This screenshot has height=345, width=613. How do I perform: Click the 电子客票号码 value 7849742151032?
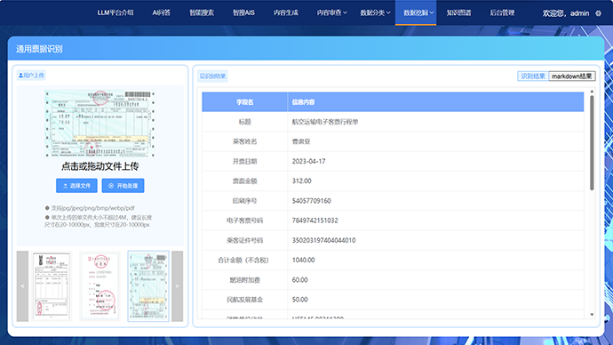(314, 221)
